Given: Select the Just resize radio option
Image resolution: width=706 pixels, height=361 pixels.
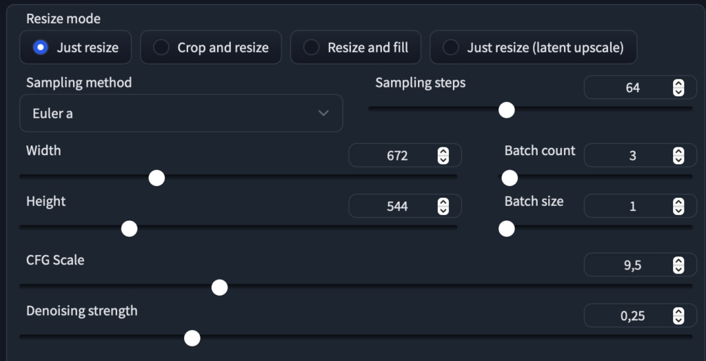Looking at the screenshot, I should point(76,48).
